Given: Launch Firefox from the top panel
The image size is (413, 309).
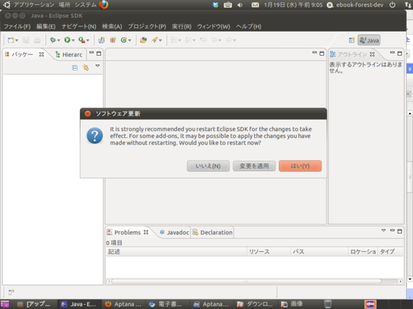Looking at the screenshot, I should pyautogui.click(x=103, y=5).
